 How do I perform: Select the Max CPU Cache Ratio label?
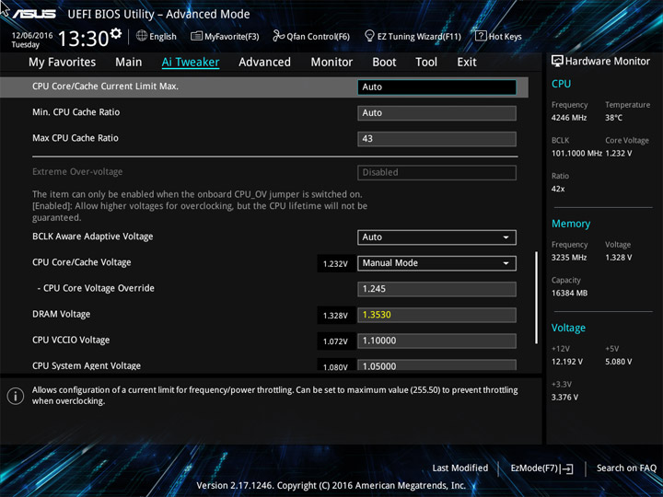click(76, 138)
